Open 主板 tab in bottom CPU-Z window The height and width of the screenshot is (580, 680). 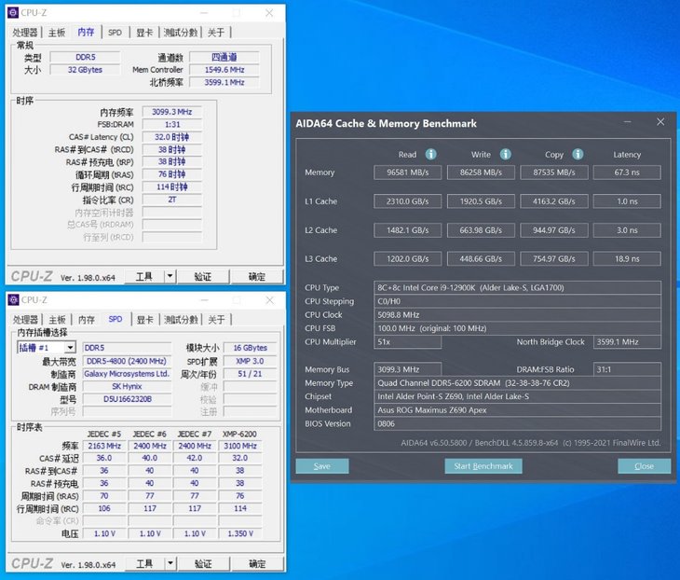point(57,320)
